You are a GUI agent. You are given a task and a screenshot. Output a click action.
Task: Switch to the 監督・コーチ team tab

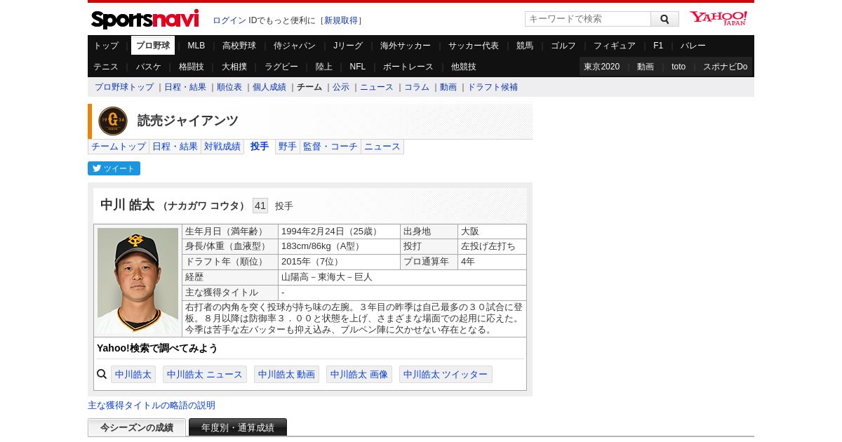(330, 147)
